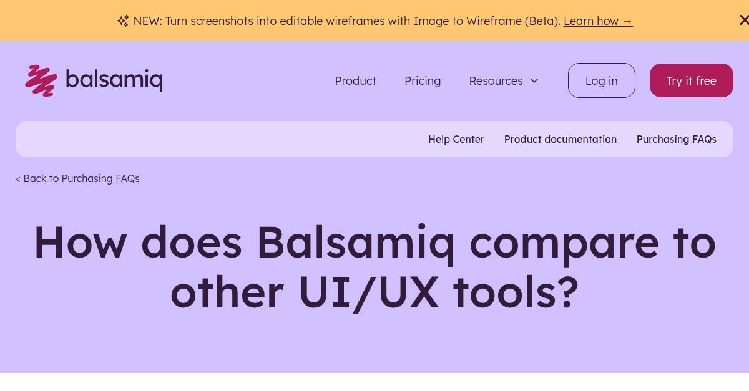Screen dimensions: 749x391
Task: Click the NEW announcement banner text
Action: [343, 21]
